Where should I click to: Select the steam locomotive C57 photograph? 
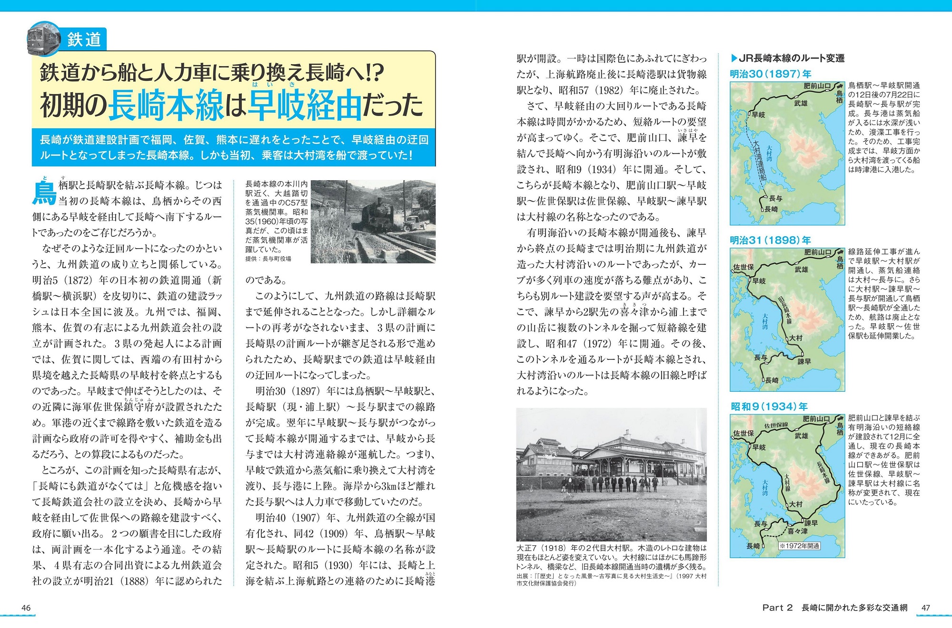[373, 221]
